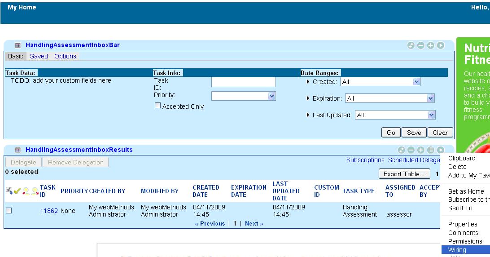Click the striped list icon in InboxResults title bar
Image resolution: width=490 pixels, height=257 pixels.
point(431,150)
